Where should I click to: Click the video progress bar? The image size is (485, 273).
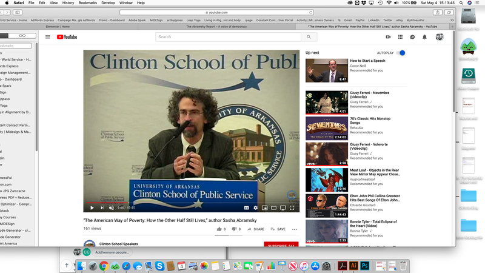[x=191, y=203]
